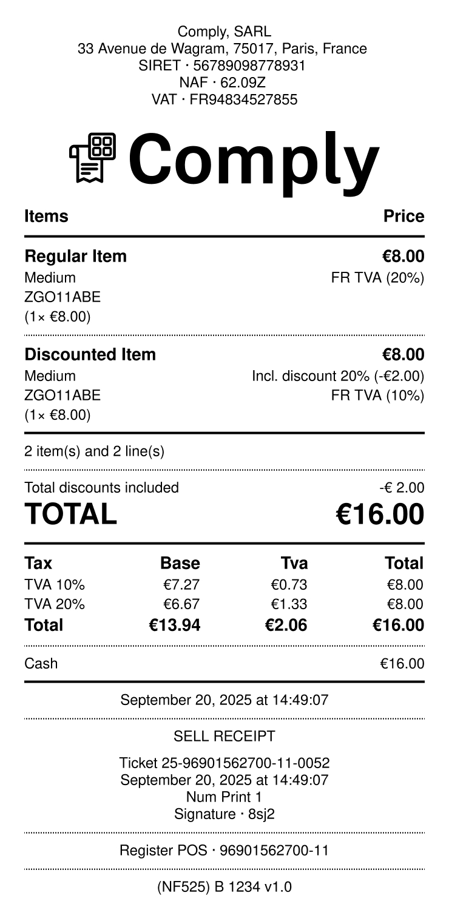Click the Cash payment label
Viewport: 449px width, 921px height.
click(41, 663)
